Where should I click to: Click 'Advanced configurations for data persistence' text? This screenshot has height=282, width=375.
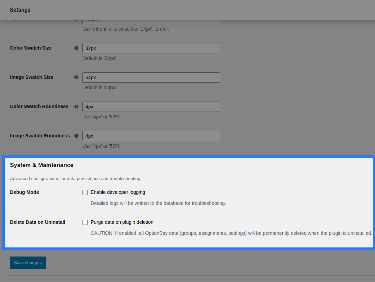(x=75, y=178)
